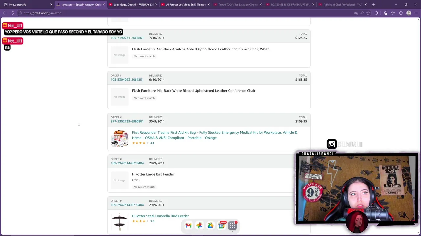The height and width of the screenshot is (236, 421).
Task: Click the site info icon left of the URL
Action: point(20,13)
